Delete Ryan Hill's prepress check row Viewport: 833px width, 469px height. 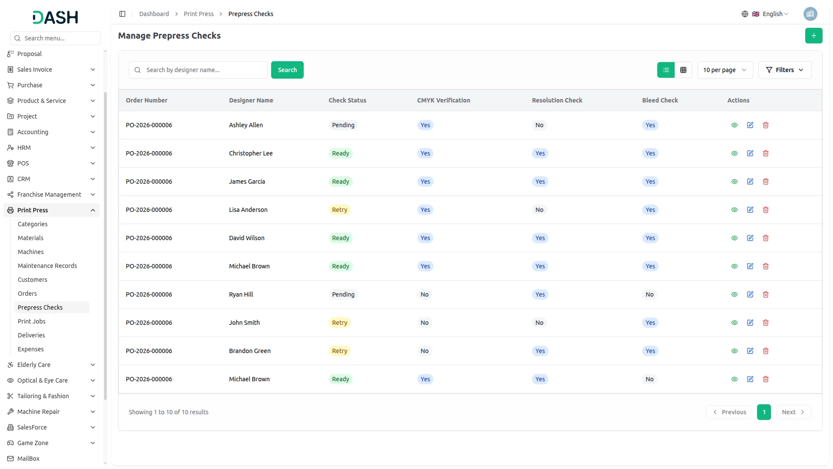point(765,294)
